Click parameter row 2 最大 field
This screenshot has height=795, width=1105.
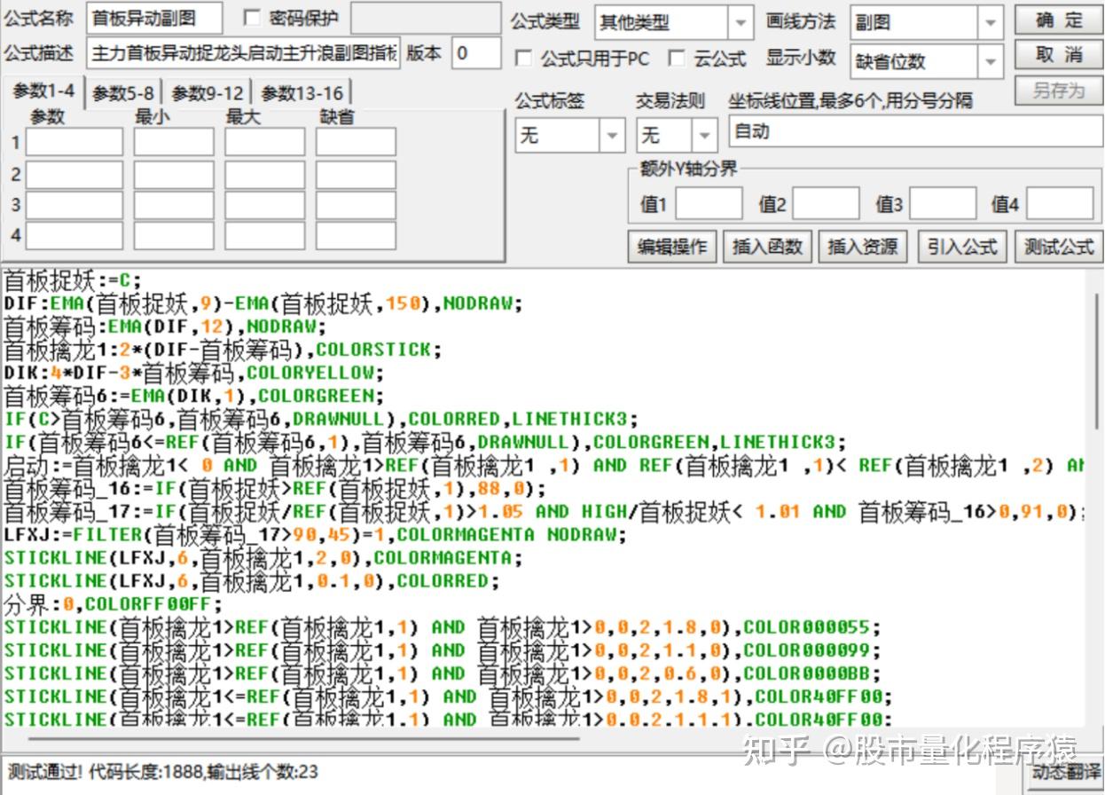pos(264,174)
